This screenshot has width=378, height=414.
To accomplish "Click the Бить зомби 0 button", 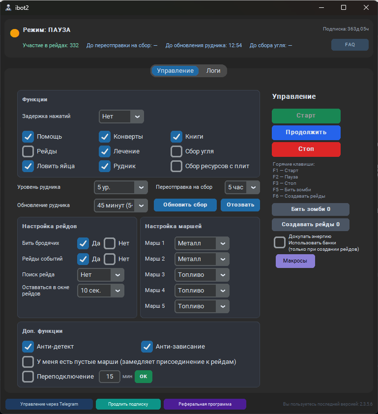I will click(x=311, y=209).
